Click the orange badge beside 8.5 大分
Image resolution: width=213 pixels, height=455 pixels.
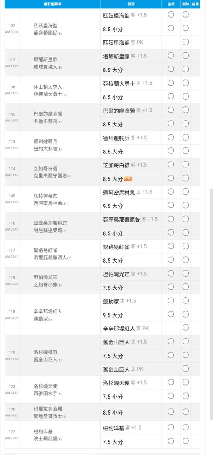pyautogui.click(x=128, y=179)
